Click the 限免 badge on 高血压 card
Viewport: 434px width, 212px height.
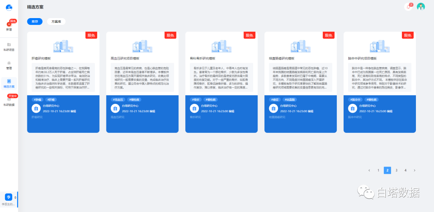tap(170, 35)
